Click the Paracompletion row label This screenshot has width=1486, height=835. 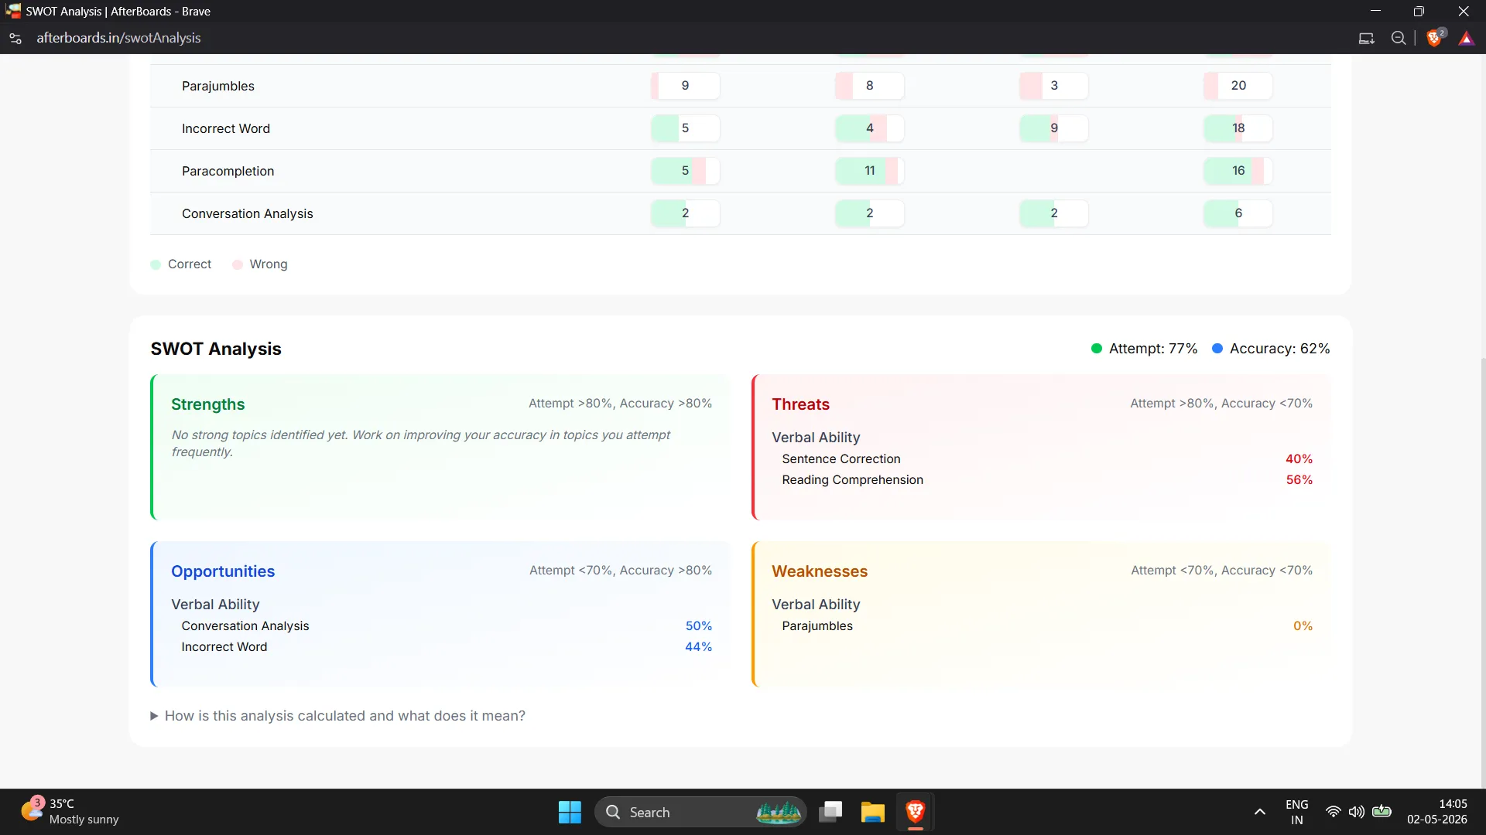coord(228,171)
